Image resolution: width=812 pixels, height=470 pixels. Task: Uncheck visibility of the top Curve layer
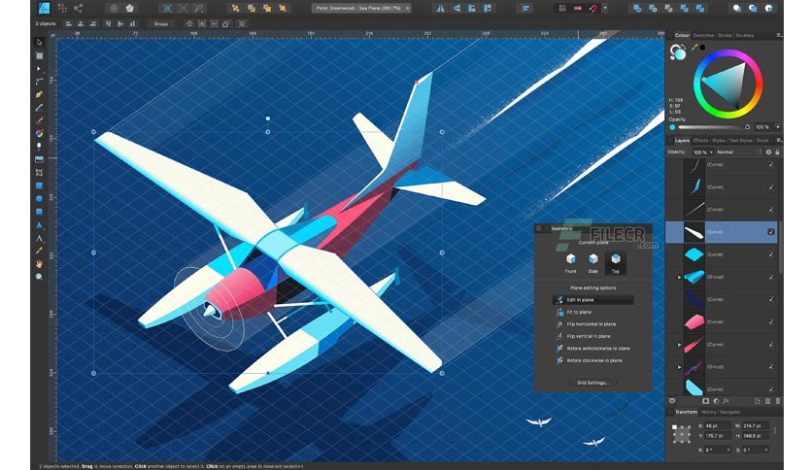pyautogui.click(x=771, y=165)
